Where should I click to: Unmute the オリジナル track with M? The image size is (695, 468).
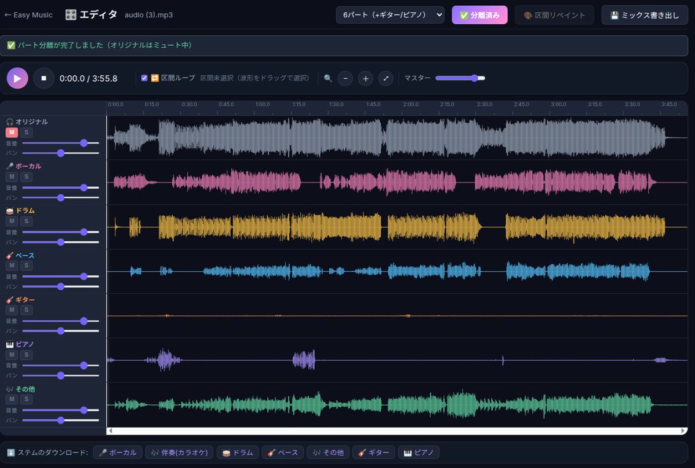[12, 132]
